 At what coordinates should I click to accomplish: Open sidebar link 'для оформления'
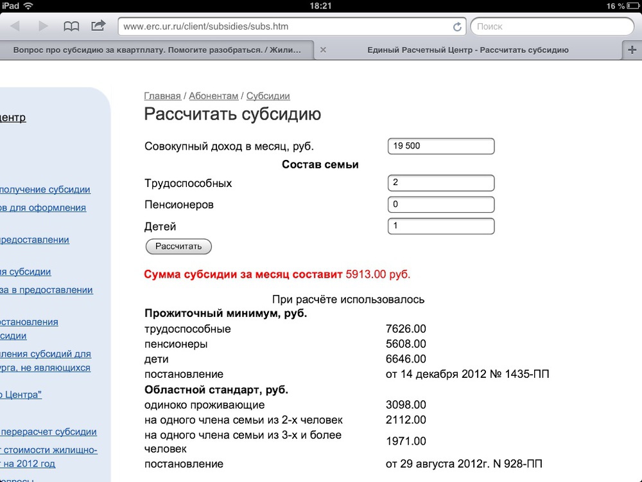tap(43, 208)
